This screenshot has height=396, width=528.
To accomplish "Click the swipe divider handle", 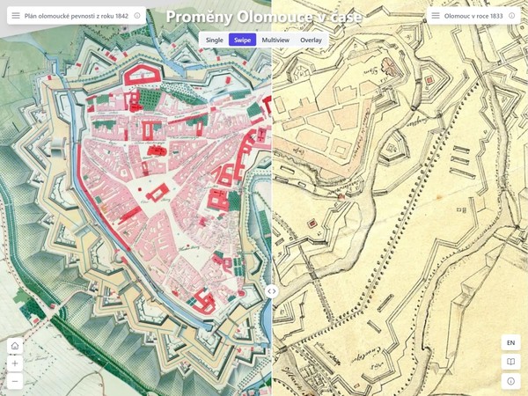I will pyautogui.click(x=272, y=291).
